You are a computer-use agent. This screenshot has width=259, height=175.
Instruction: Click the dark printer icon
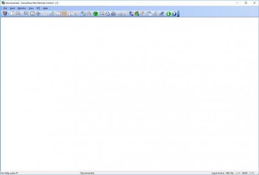tap(113, 14)
